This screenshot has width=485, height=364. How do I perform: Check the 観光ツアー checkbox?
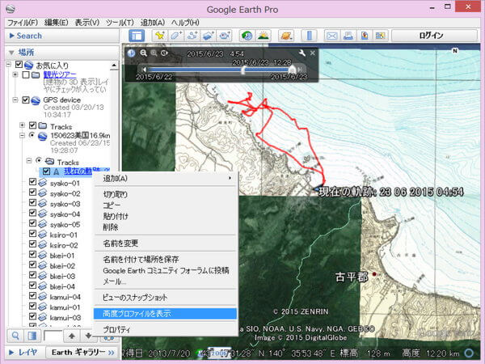[x=27, y=74]
